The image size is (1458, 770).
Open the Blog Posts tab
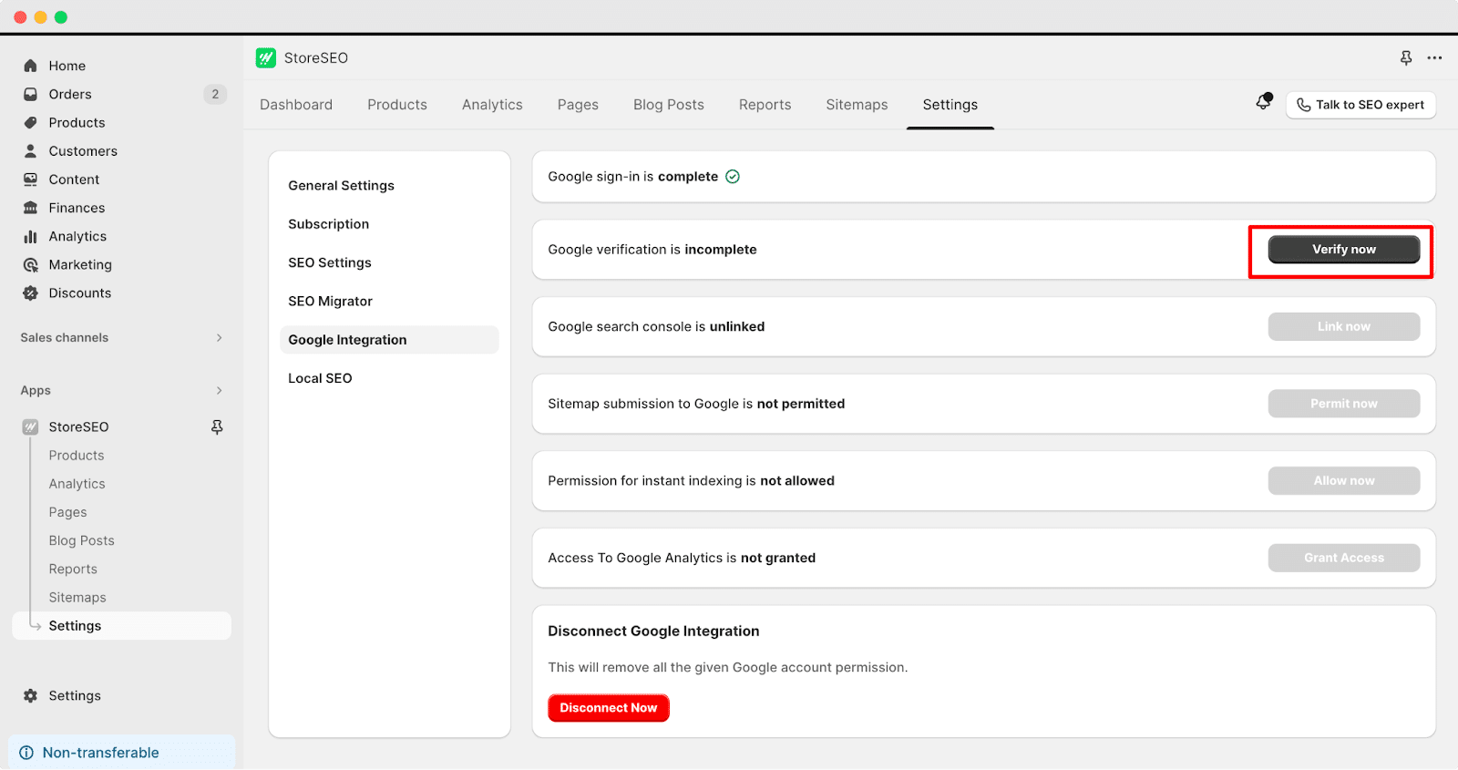[x=669, y=105]
